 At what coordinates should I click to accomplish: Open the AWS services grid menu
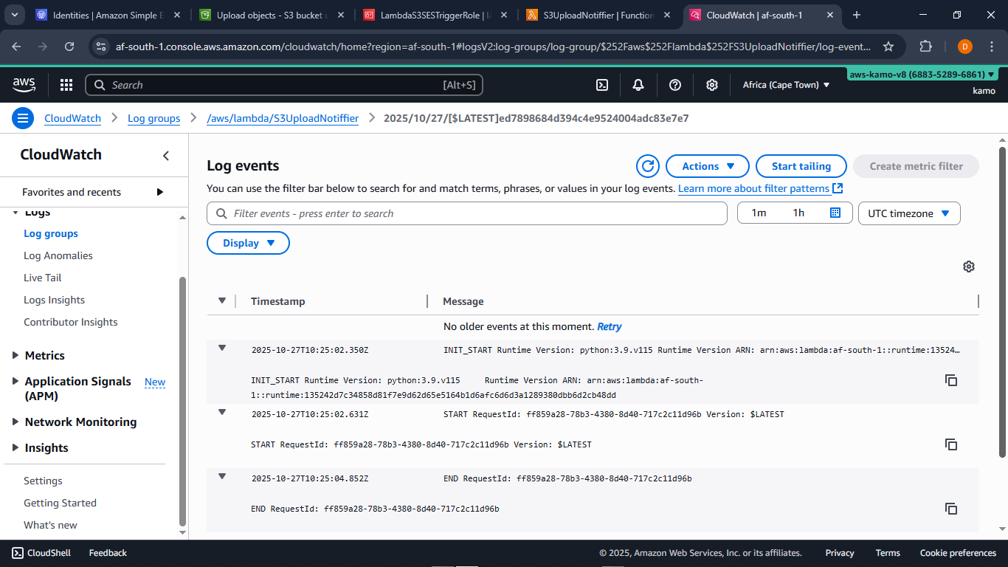pos(66,84)
